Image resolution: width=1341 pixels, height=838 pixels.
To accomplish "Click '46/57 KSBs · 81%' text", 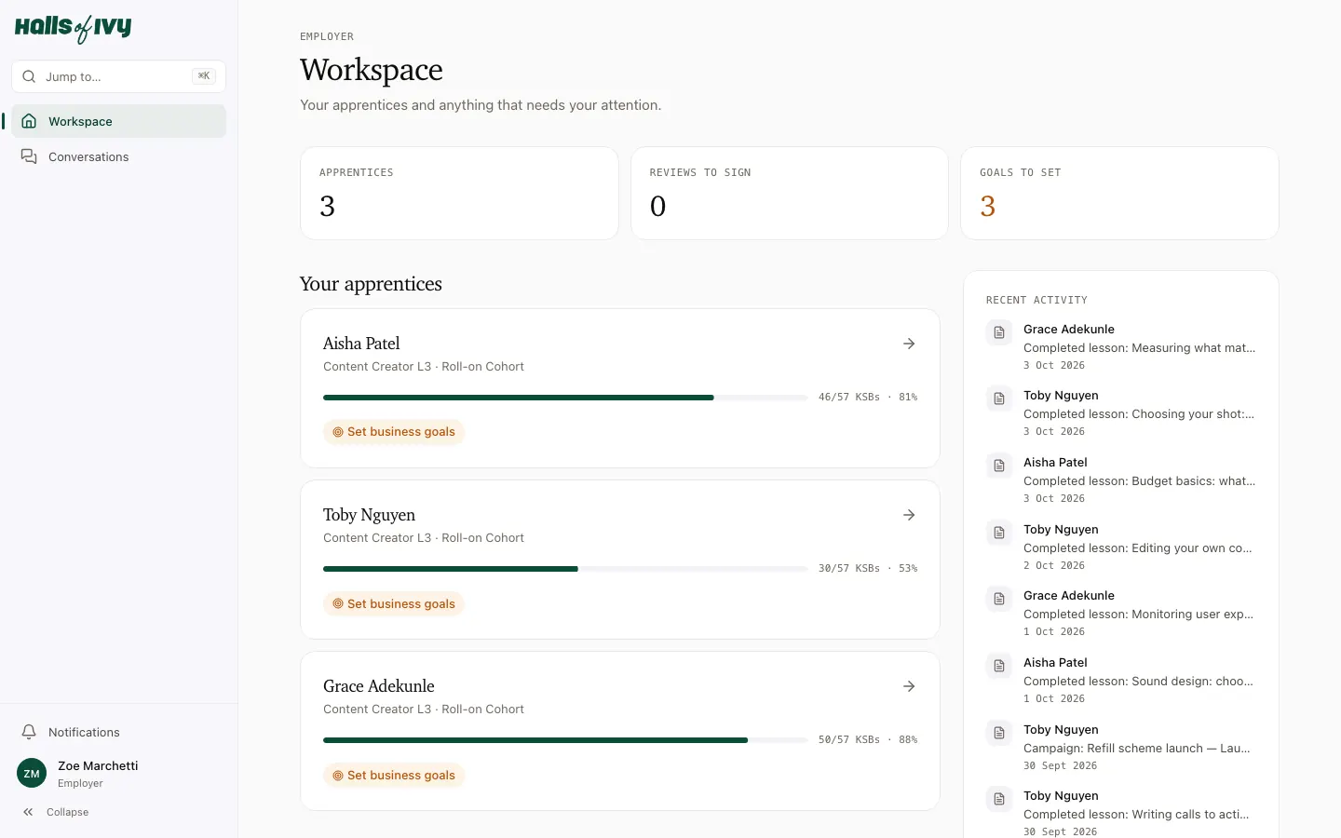I will tap(868, 397).
